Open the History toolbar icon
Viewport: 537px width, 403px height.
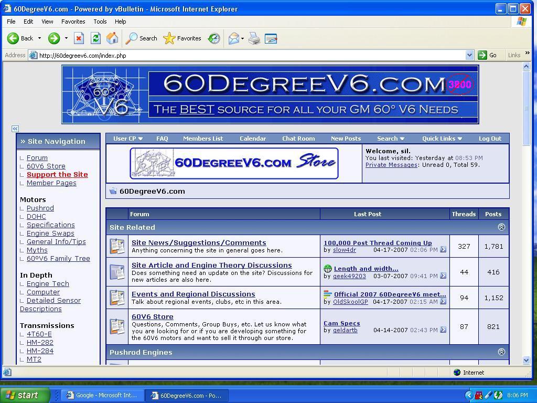[214, 38]
